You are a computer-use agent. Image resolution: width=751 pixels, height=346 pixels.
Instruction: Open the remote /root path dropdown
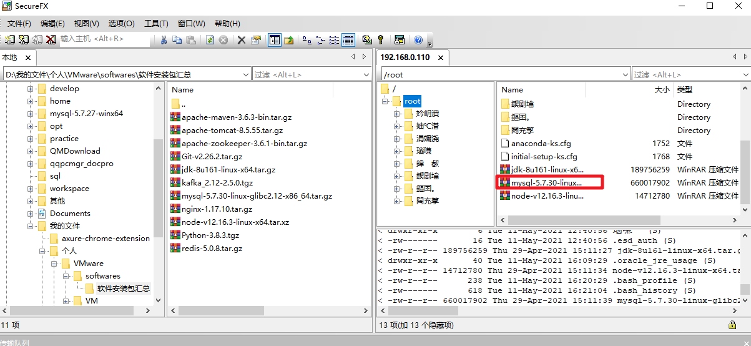pos(626,74)
